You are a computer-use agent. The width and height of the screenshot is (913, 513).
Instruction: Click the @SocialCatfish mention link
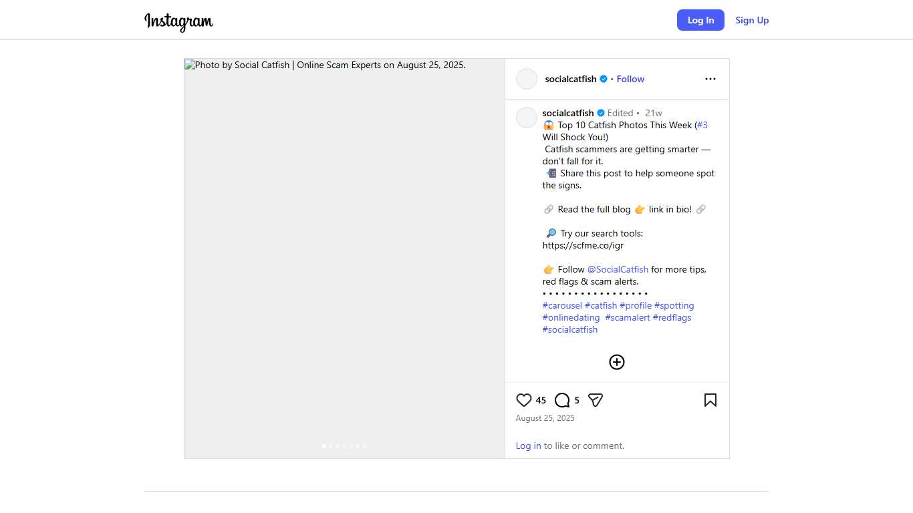point(618,269)
